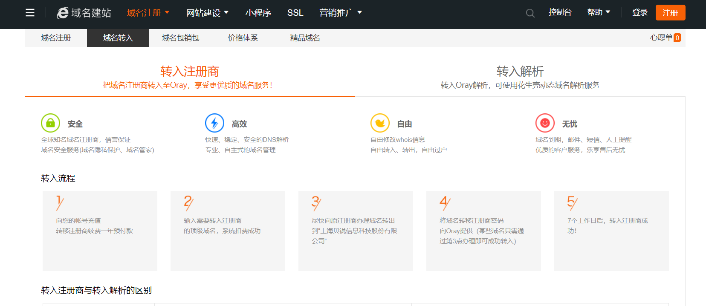Click the orange 注册 button
This screenshot has width=706, height=306.
(670, 13)
